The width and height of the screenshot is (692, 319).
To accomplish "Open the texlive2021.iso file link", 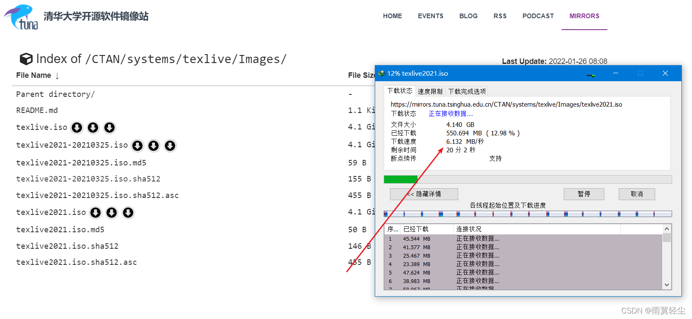I will coord(51,212).
